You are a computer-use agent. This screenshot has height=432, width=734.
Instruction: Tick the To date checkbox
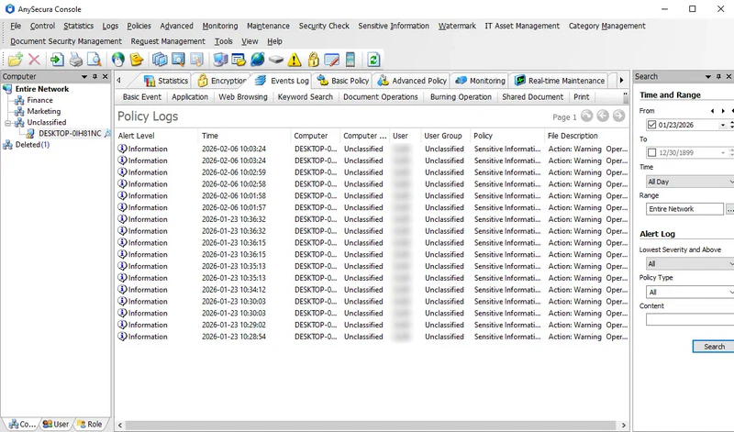pyautogui.click(x=651, y=152)
